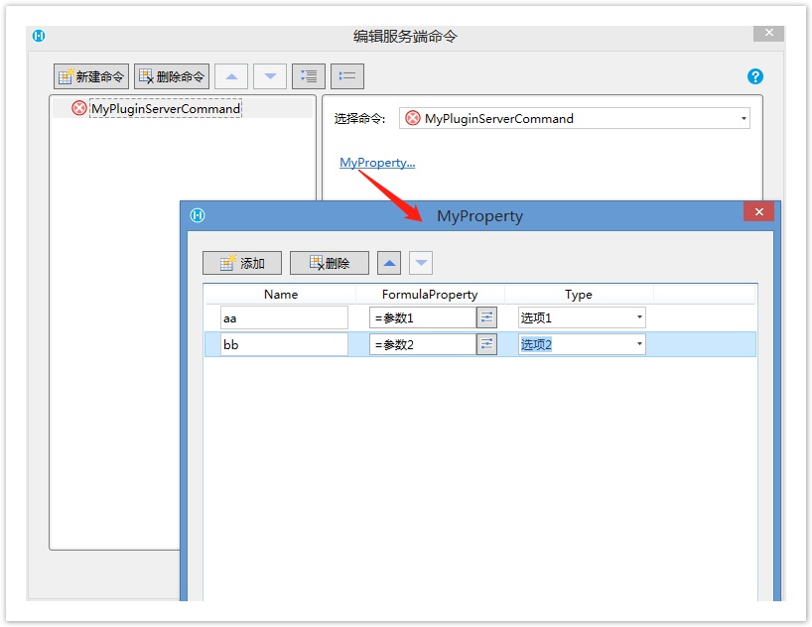The image size is (812, 627).
Task: Move row down in MyProperty dialog
Action: (421, 263)
